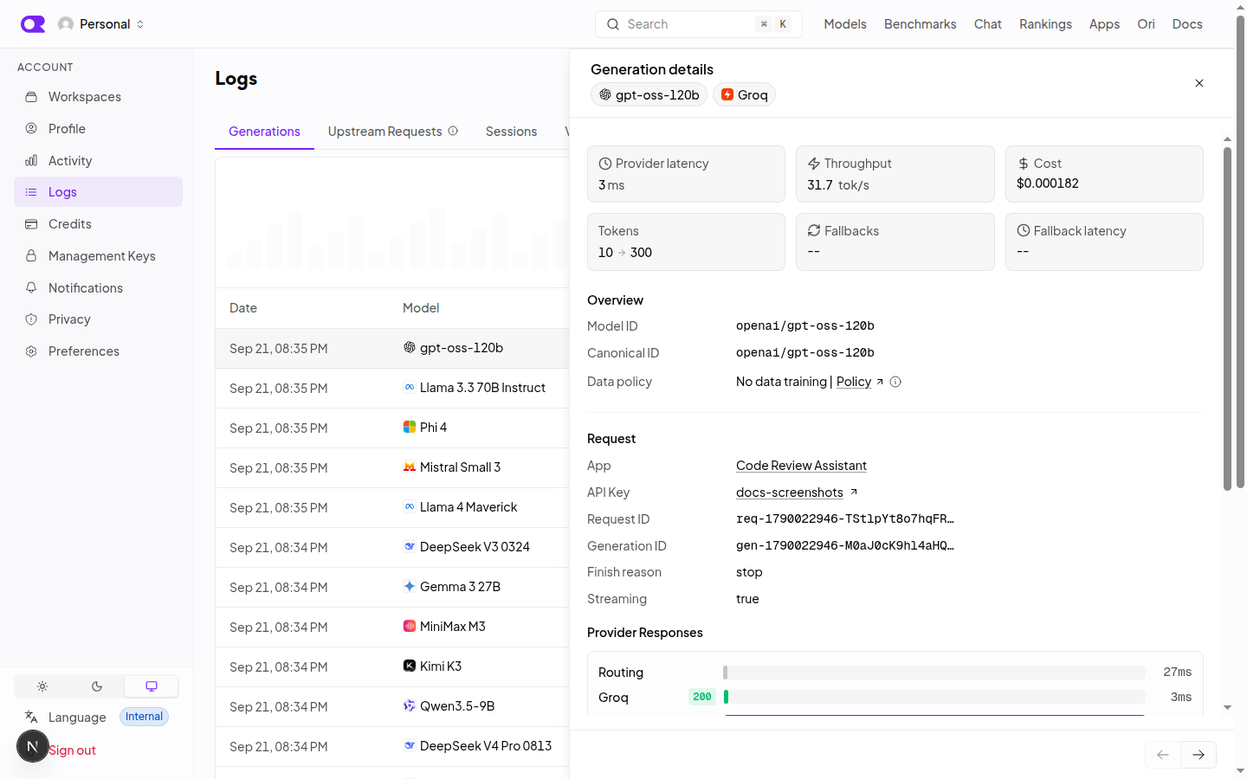Click the Date column header
The height and width of the screenshot is (779, 1247).
point(243,308)
